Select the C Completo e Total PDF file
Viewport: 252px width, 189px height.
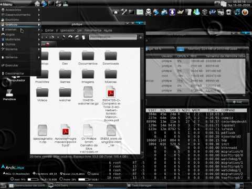pos(111,104)
